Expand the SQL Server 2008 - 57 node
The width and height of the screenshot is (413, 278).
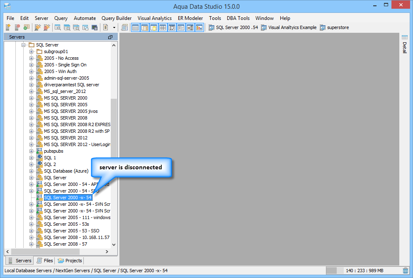pos(32,244)
